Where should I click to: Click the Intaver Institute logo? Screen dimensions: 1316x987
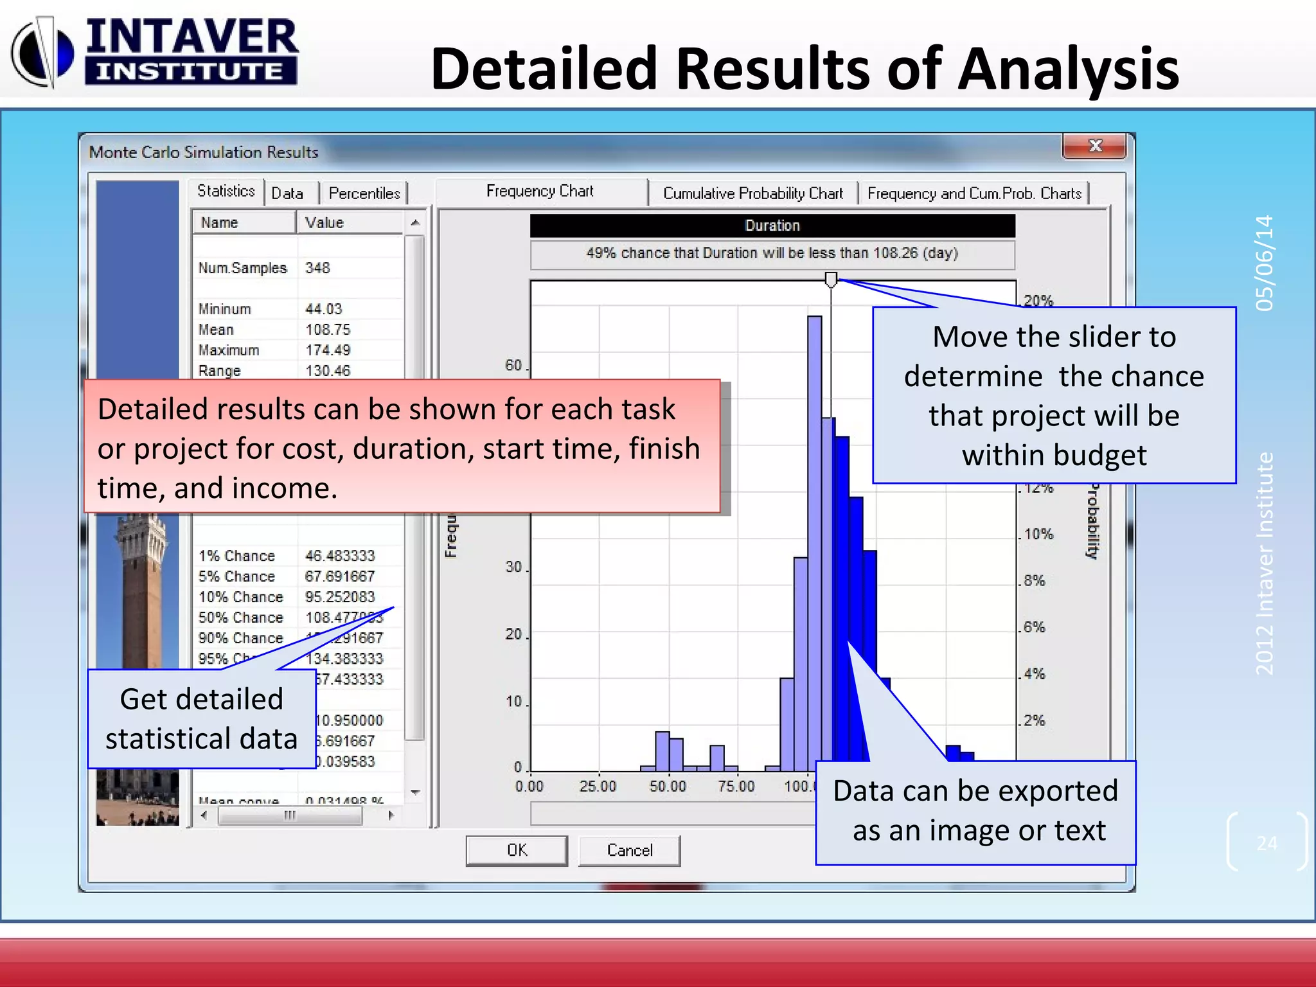pyautogui.click(x=154, y=51)
